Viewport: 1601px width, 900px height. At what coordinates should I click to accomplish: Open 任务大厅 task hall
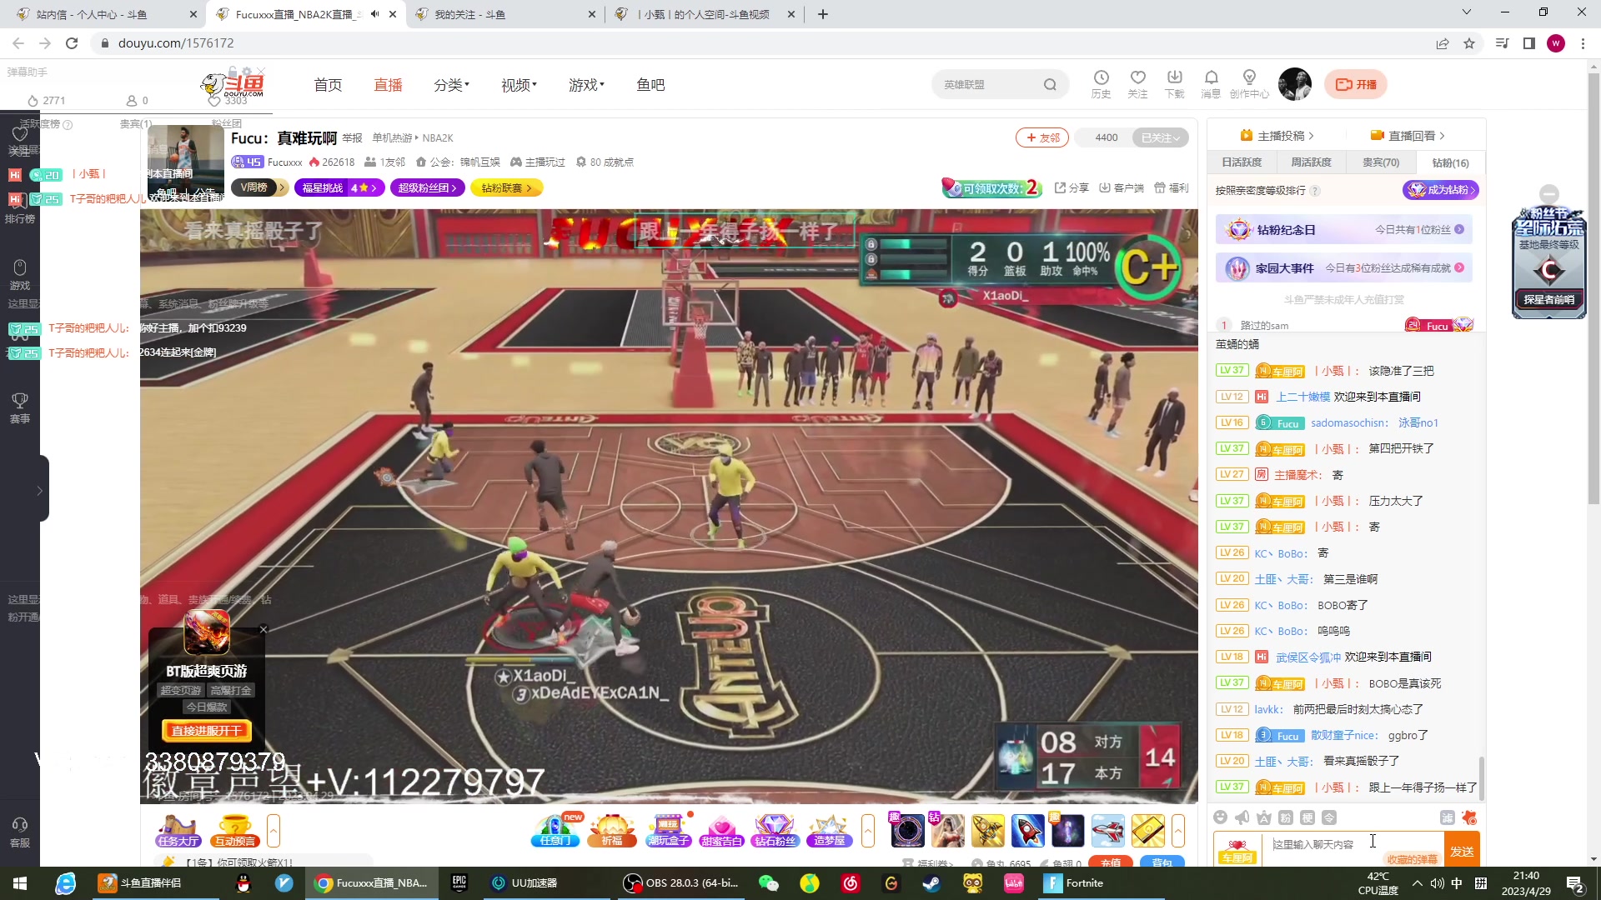(178, 831)
